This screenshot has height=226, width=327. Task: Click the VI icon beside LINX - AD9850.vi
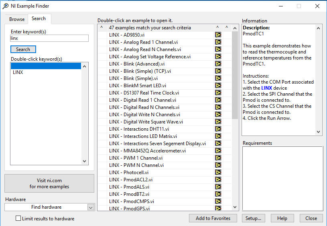tap(218, 35)
